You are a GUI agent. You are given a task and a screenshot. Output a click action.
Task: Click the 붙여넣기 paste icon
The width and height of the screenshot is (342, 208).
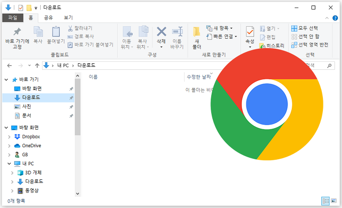[x=56, y=32]
